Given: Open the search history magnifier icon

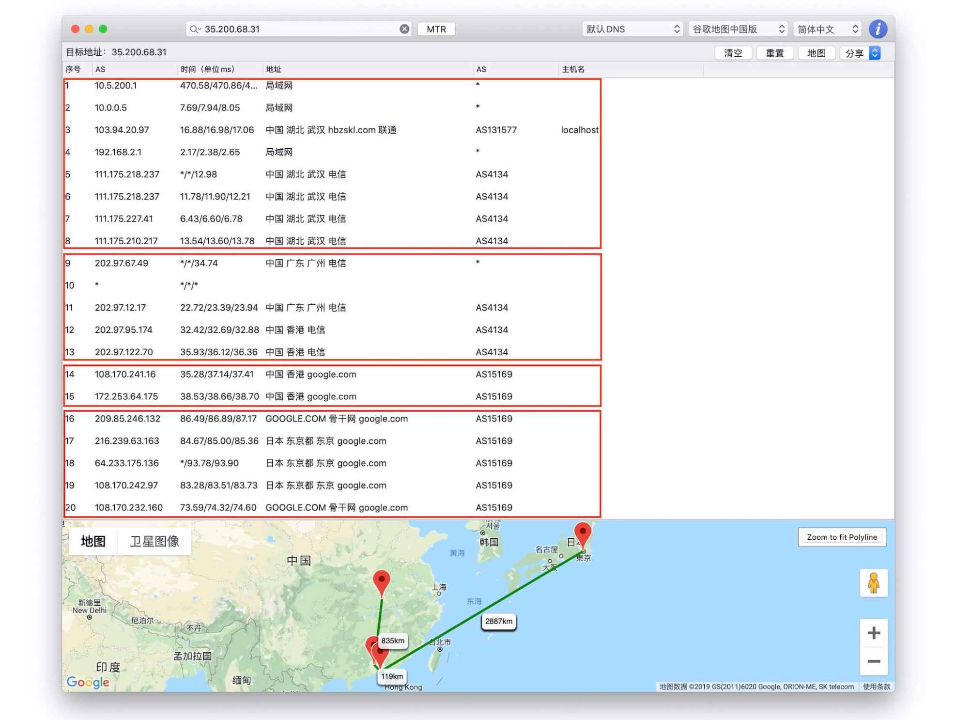Looking at the screenshot, I should coord(195,29).
